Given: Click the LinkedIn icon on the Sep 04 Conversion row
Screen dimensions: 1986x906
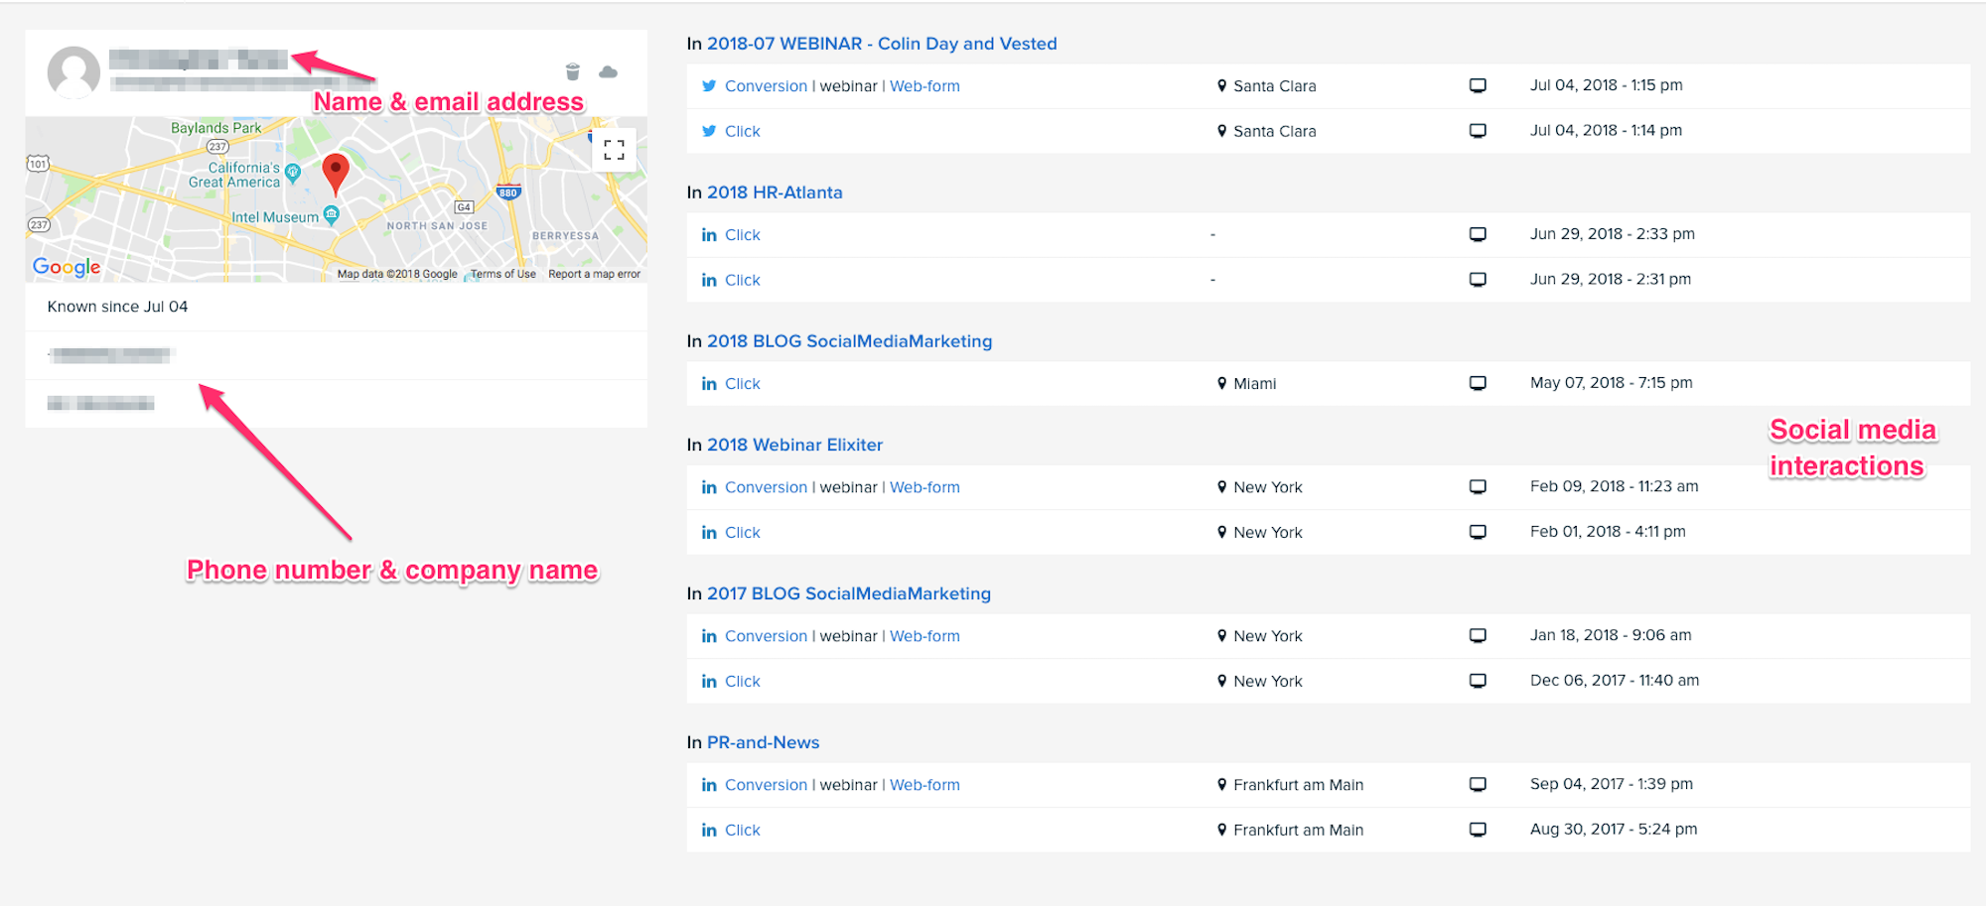Looking at the screenshot, I should (x=708, y=784).
